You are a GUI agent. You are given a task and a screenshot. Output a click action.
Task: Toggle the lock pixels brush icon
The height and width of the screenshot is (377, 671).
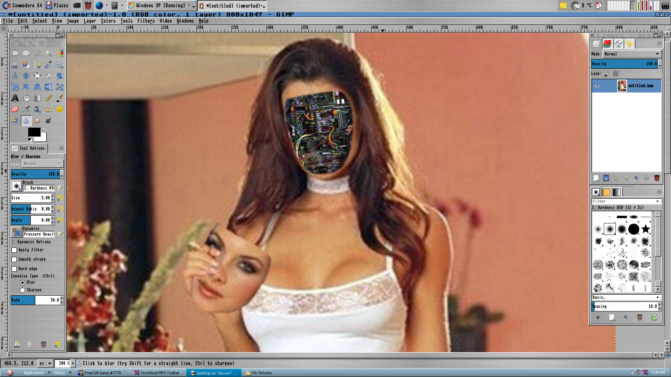pos(607,74)
